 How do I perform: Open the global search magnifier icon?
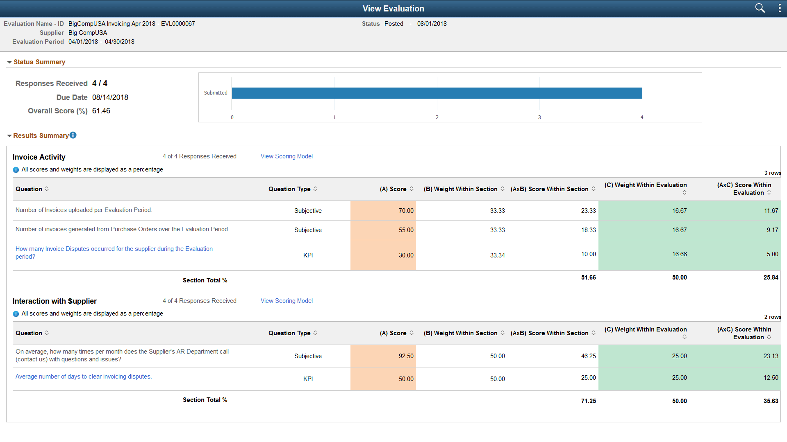click(x=760, y=8)
